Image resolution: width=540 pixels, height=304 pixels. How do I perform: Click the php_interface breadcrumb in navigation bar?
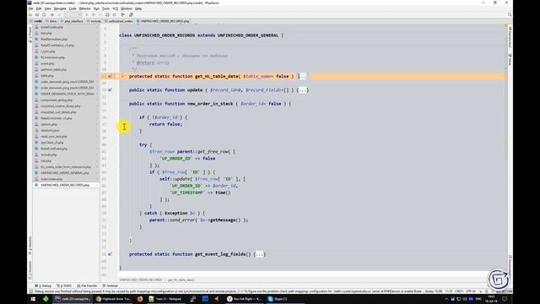coord(72,21)
